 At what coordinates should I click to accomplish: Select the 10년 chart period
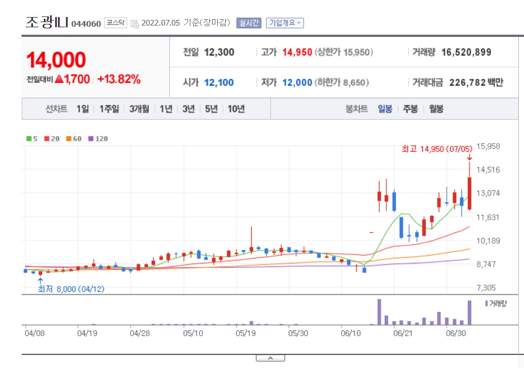pos(236,109)
